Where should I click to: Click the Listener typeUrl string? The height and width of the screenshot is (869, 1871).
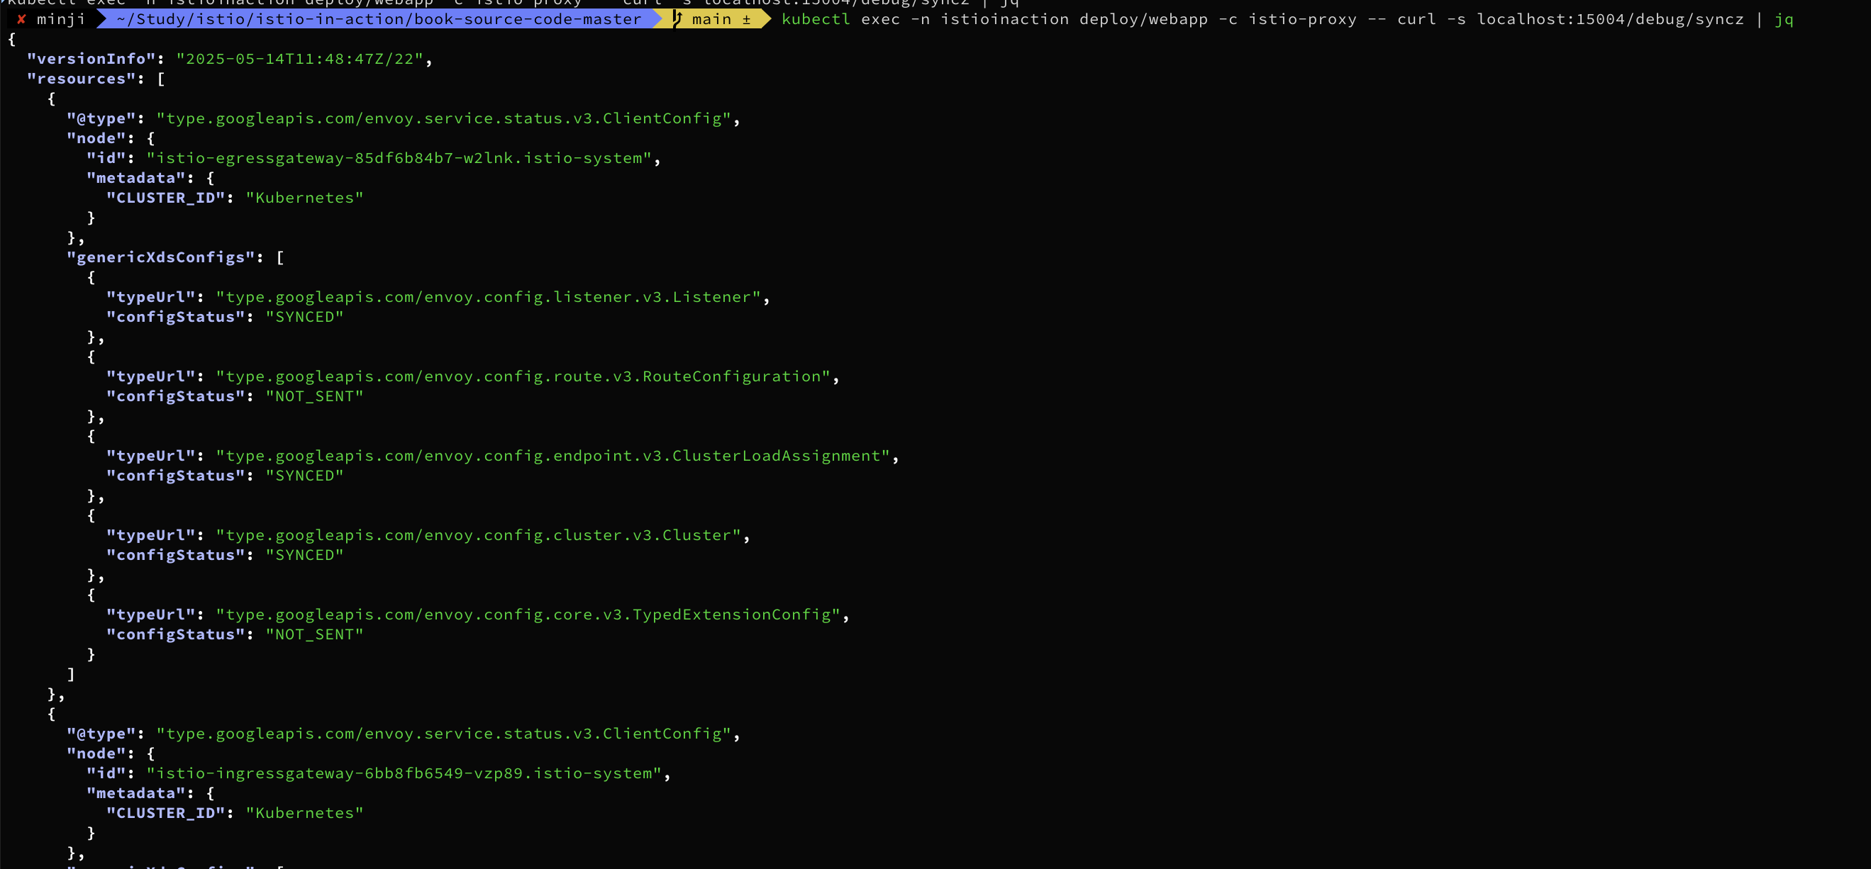488,297
